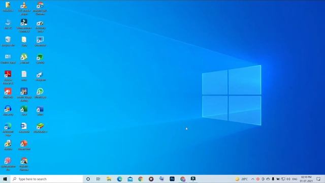
Task: Open the paper-plane Telegram desktop shortcut
Action: click(40, 76)
